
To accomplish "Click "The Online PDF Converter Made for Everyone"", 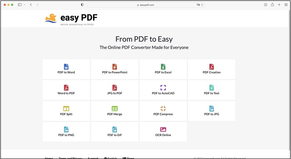I will pyautogui.click(x=144, y=47).
